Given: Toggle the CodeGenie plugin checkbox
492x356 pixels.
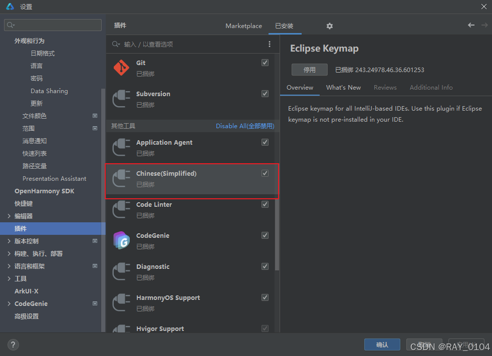Looking at the screenshot, I should (x=265, y=235).
